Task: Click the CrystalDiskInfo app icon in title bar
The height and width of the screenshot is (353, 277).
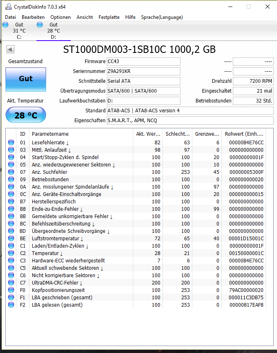Action: (x=8, y=7)
